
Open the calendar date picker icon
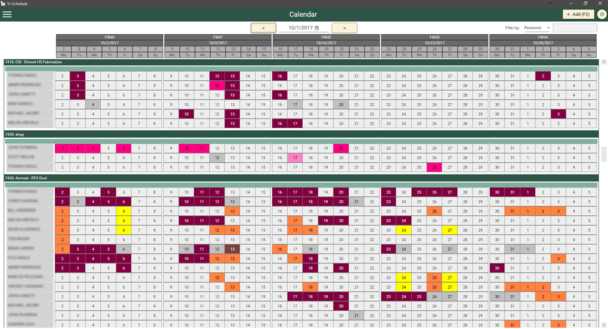click(x=317, y=28)
